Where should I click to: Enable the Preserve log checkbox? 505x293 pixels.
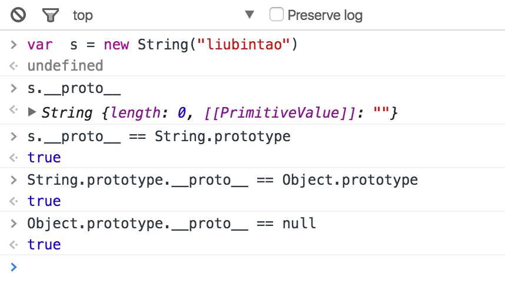coord(276,15)
